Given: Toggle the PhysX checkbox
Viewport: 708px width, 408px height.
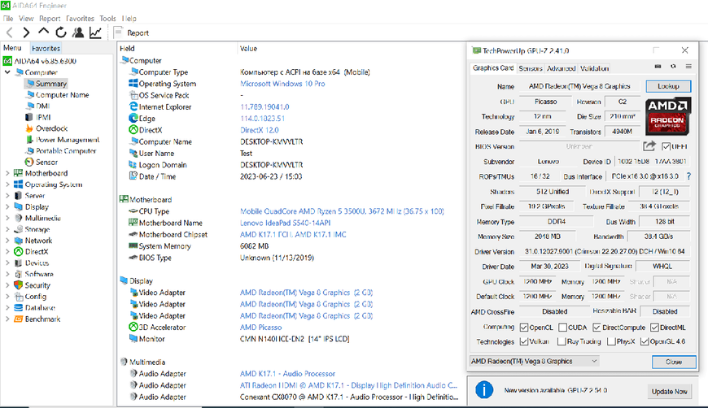Looking at the screenshot, I should click(611, 341).
